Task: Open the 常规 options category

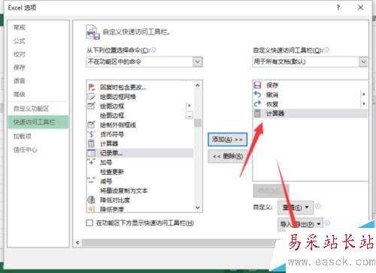Action: [x=20, y=27]
